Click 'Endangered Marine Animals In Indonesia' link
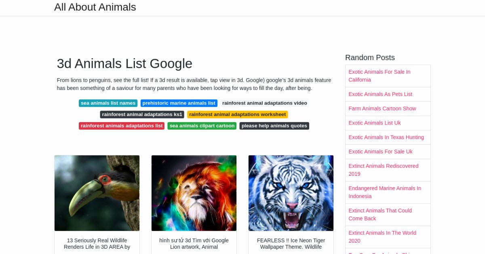This screenshot has height=254, width=485. [385, 192]
